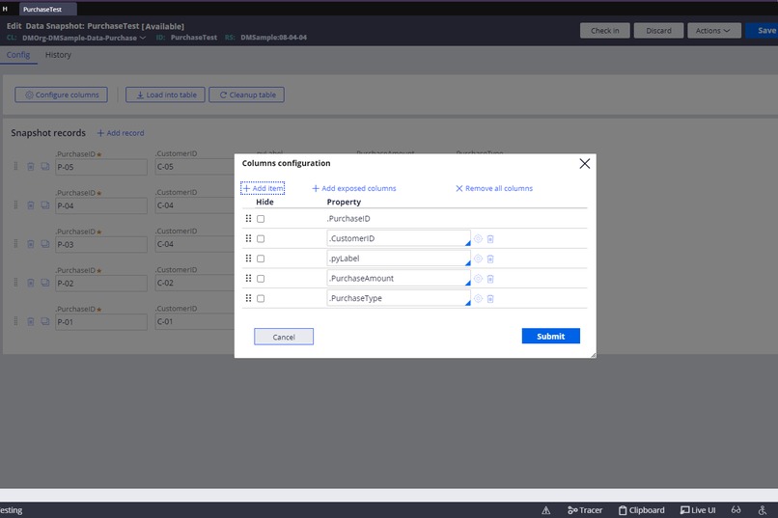This screenshot has height=518, width=778.
Task: Copy snapshot record P-03
Action: click(x=45, y=244)
